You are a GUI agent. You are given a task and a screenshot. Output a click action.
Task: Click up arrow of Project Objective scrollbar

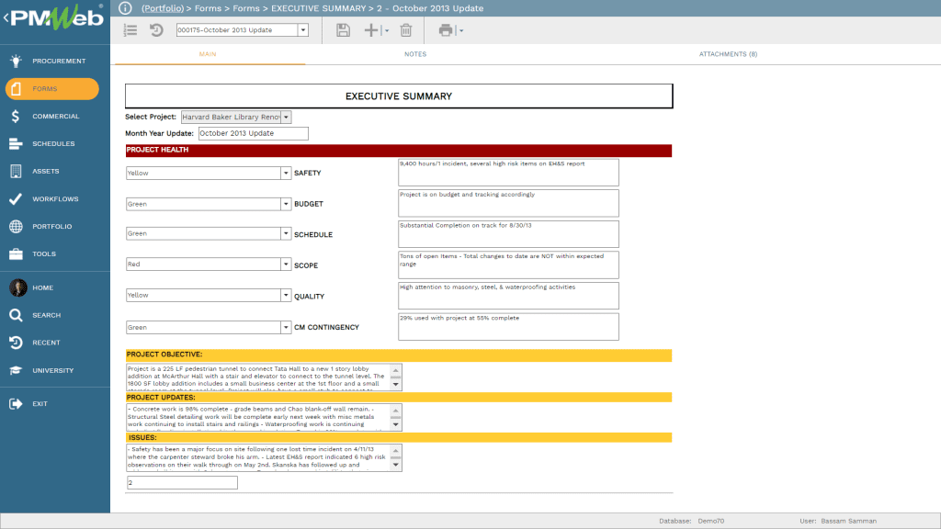[395, 370]
